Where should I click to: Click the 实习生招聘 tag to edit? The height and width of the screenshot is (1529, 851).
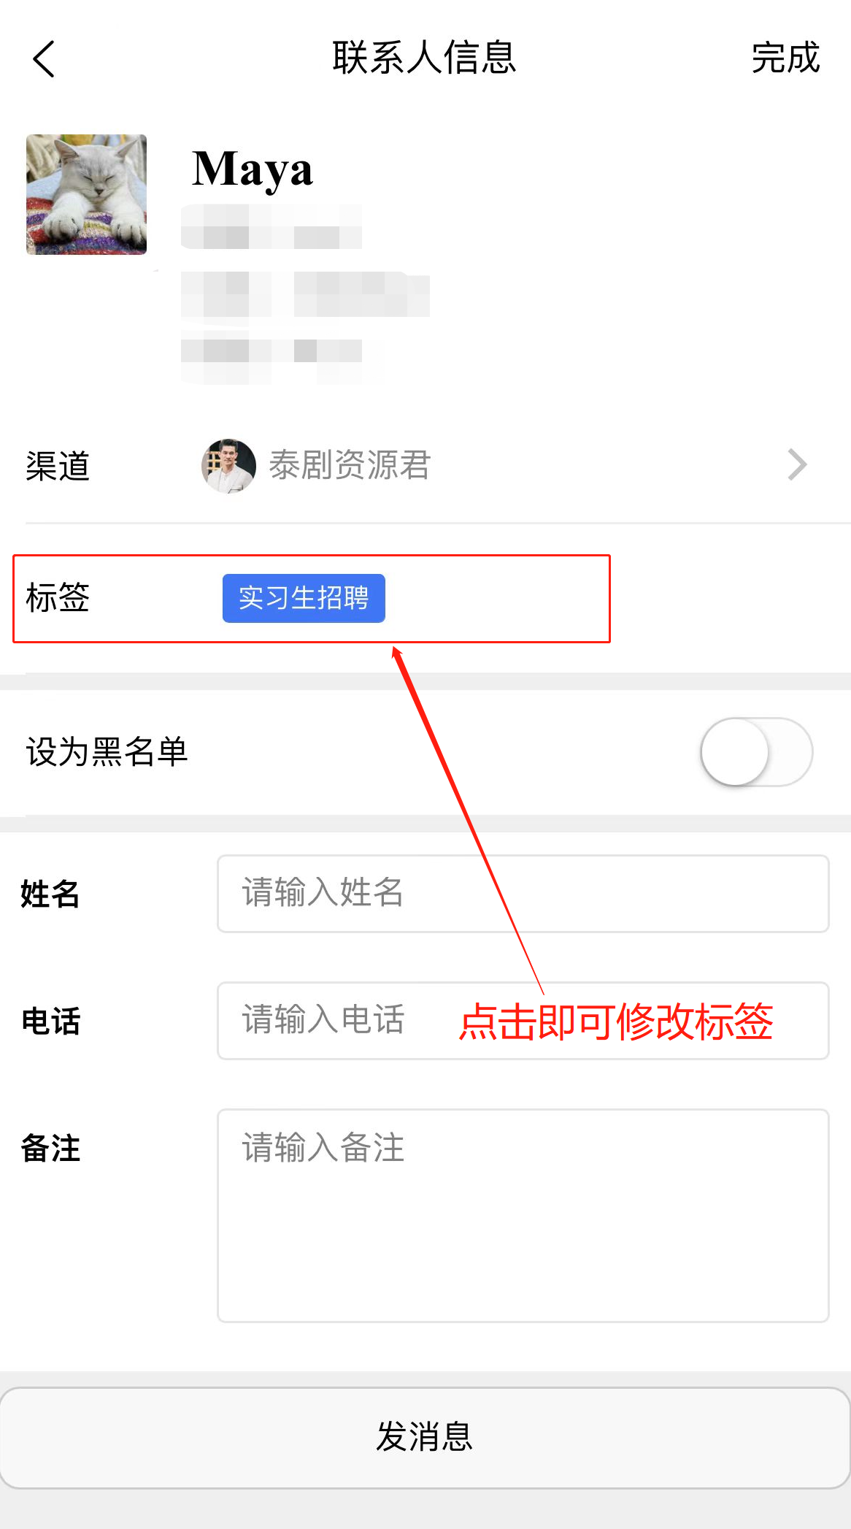click(x=304, y=598)
